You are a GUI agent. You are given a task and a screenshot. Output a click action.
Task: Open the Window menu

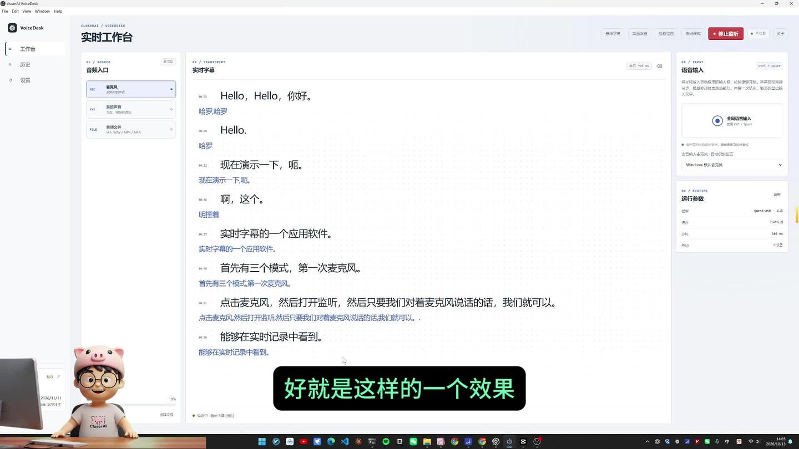click(42, 11)
